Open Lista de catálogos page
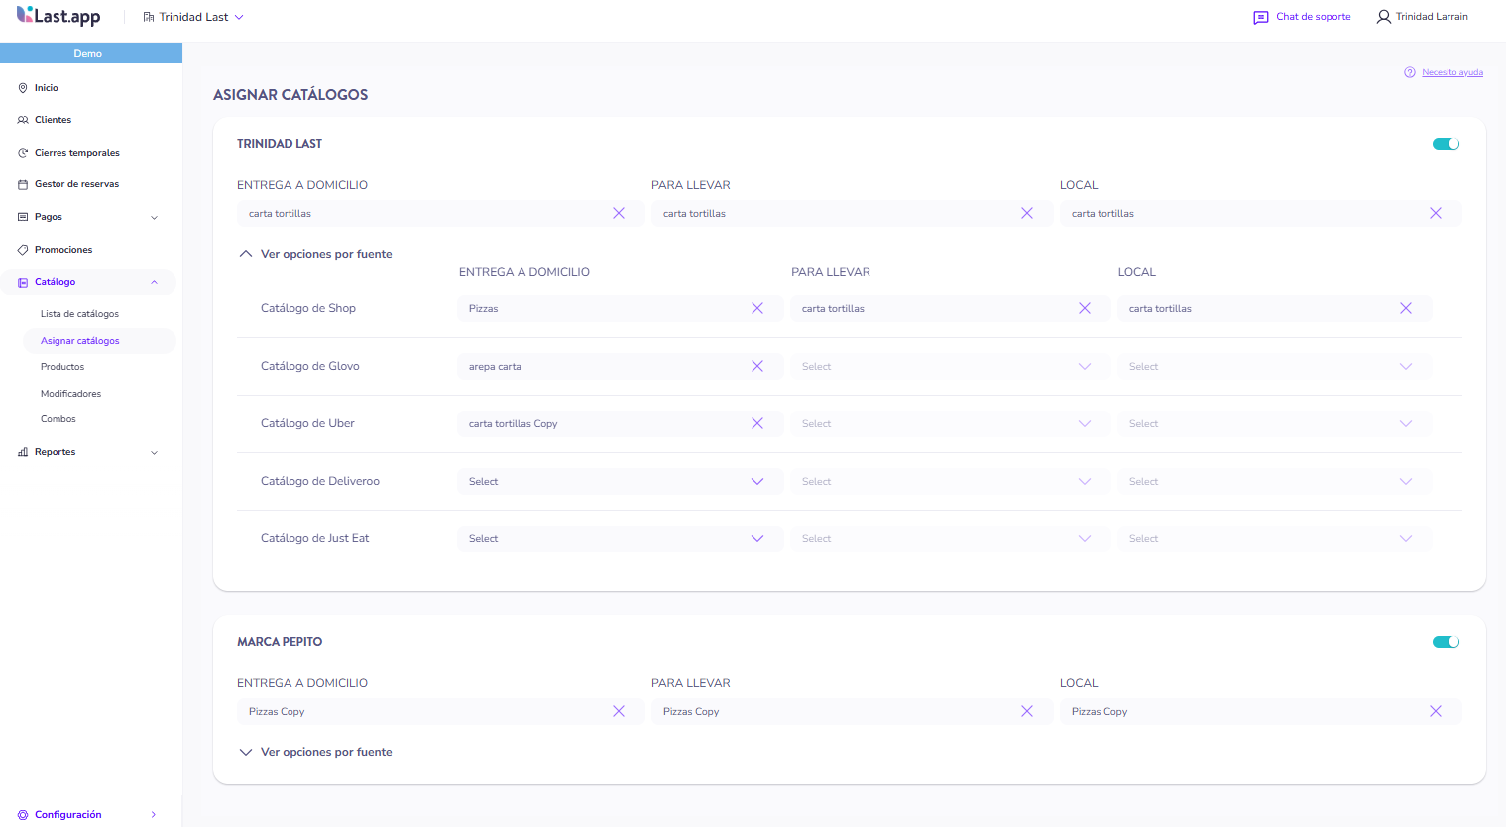The height and width of the screenshot is (827, 1506). (x=79, y=314)
